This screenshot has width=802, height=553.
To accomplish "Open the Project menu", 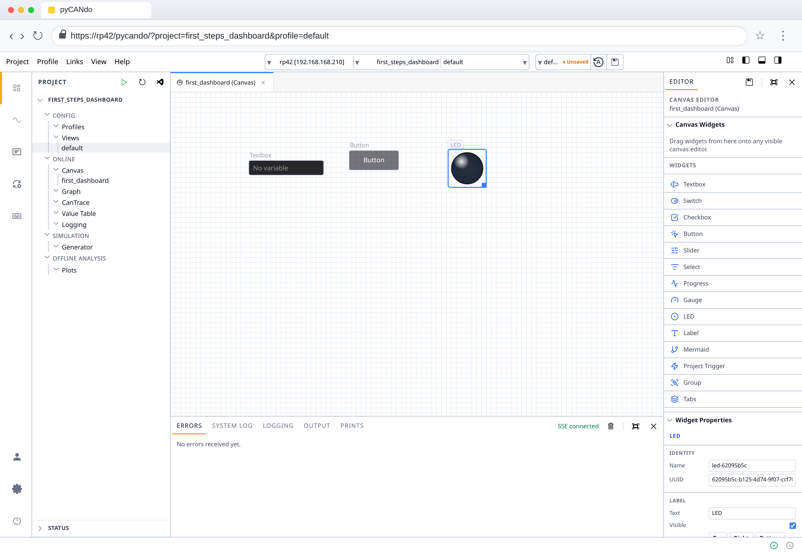I will coord(17,62).
